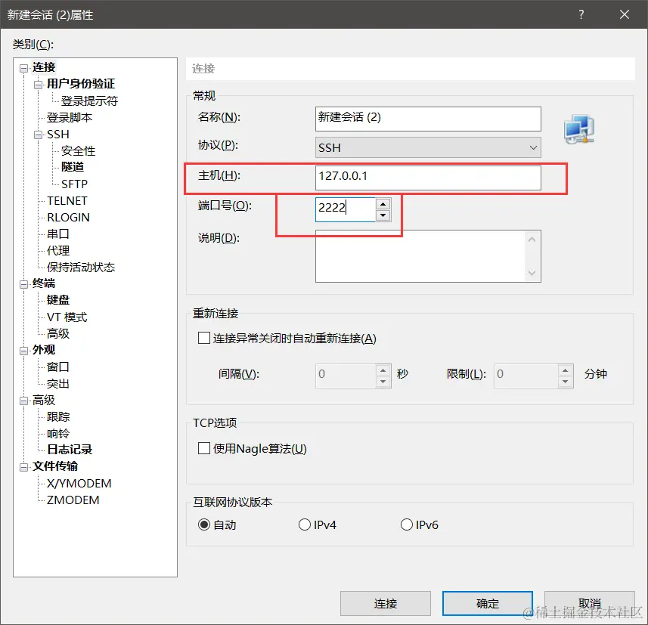Select the IPv4 radio button
This screenshot has height=625, width=648.
point(305,524)
